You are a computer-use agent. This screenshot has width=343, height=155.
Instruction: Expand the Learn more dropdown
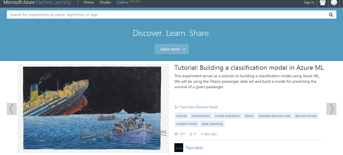pos(171,49)
